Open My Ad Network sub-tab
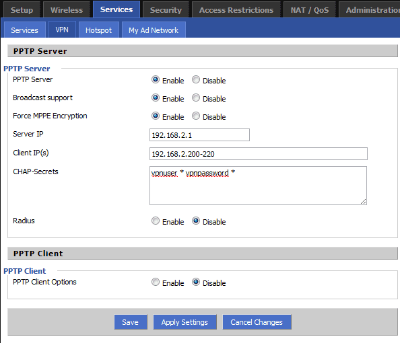The width and height of the screenshot is (400, 343). (x=154, y=30)
